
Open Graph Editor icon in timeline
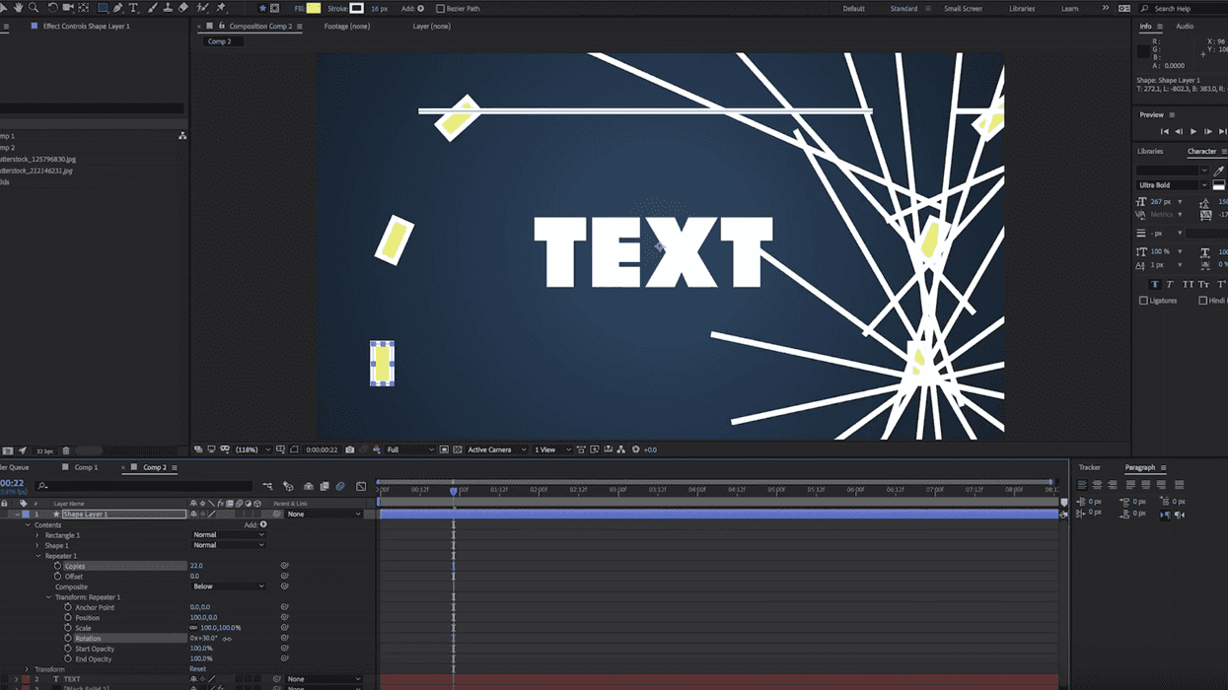point(361,486)
